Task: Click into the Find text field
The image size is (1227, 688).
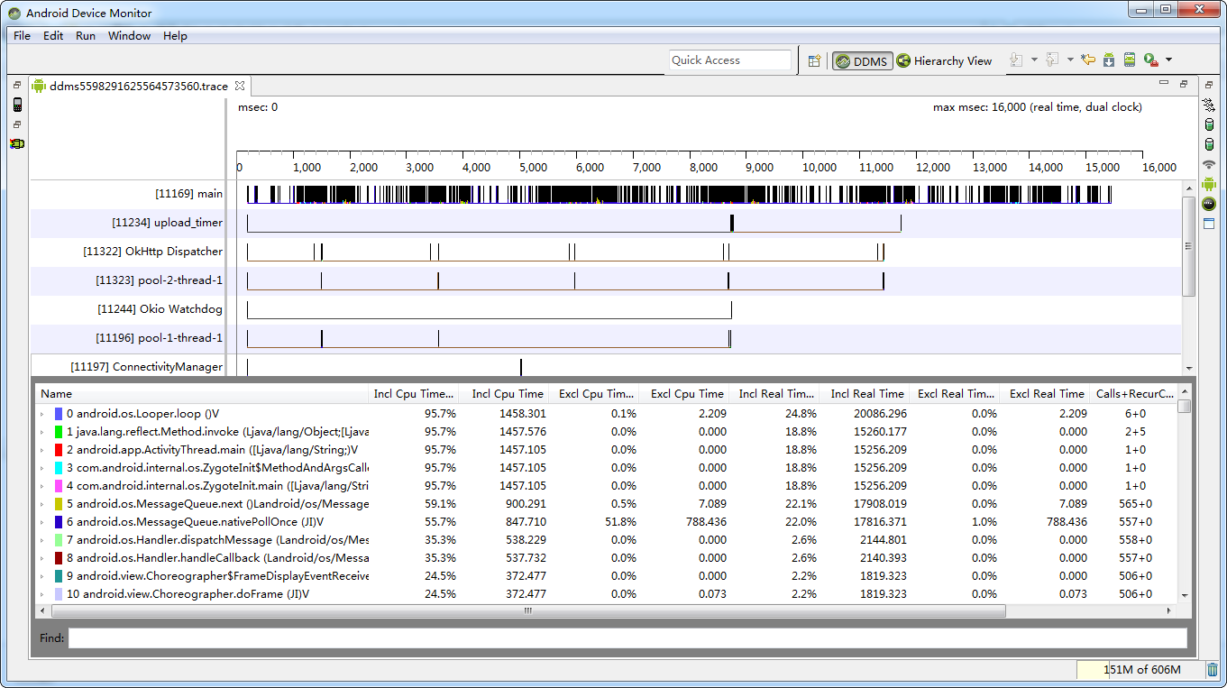Action: (627, 638)
